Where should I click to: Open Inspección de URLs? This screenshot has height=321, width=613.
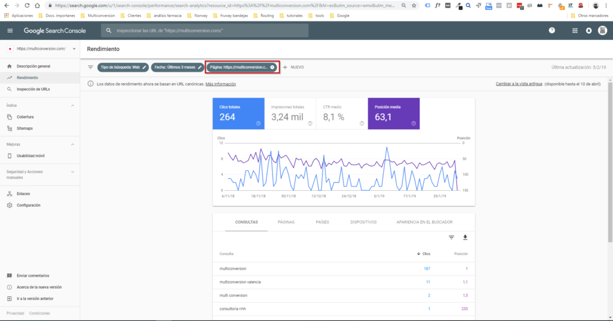click(40, 90)
